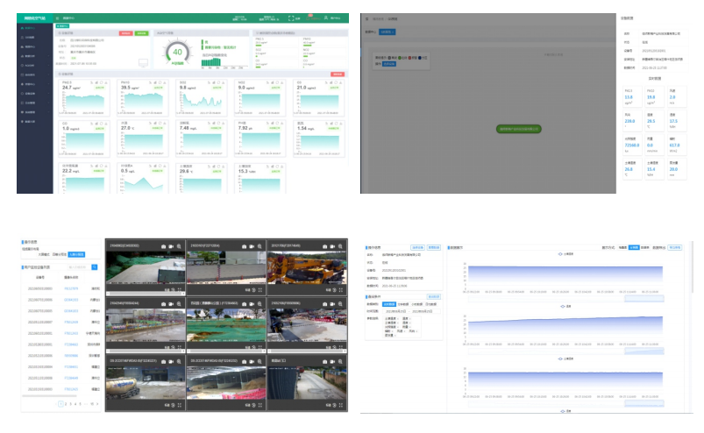Select the highlighted real-time data type option
The image size is (704, 433).
(389, 303)
